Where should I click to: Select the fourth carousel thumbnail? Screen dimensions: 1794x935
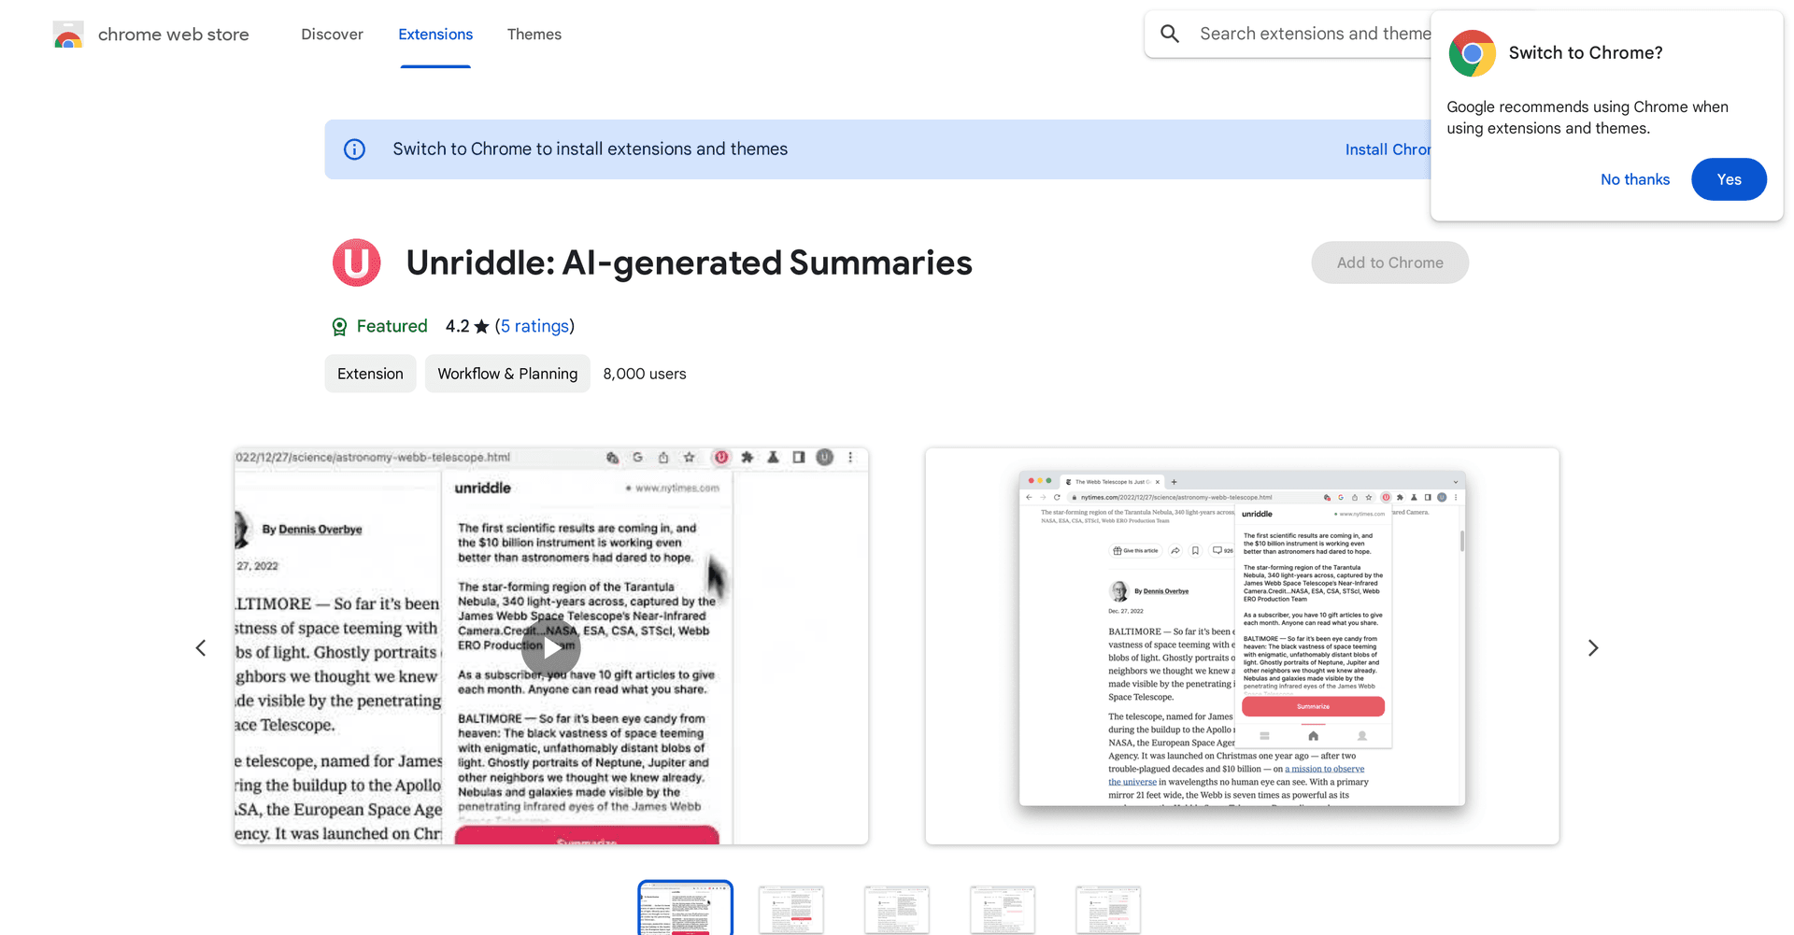point(1003,909)
